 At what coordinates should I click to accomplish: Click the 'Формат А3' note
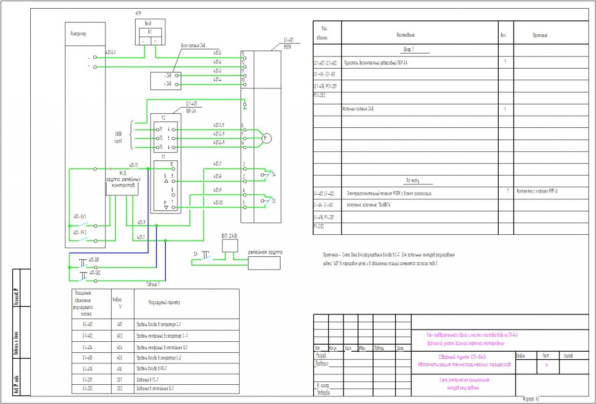pyautogui.click(x=531, y=399)
